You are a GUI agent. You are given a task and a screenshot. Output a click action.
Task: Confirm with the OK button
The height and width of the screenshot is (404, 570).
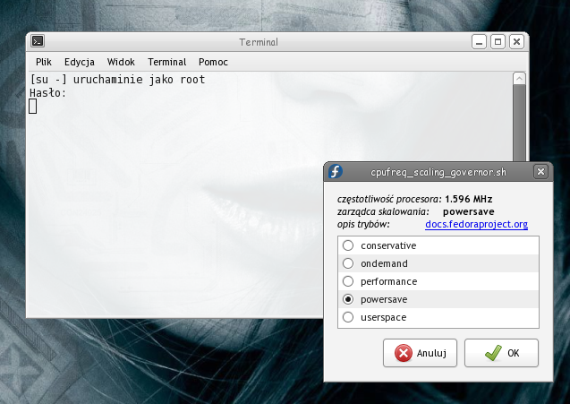tap(501, 353)
